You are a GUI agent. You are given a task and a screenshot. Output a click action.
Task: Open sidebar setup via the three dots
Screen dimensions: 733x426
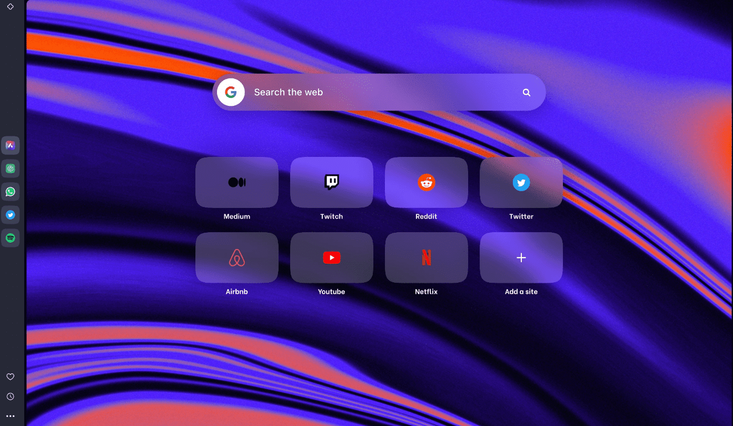(11, 415)
